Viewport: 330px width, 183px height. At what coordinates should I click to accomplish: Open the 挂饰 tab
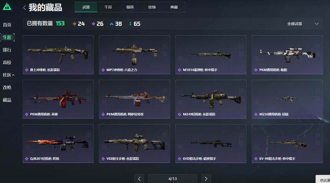(152, 7)
